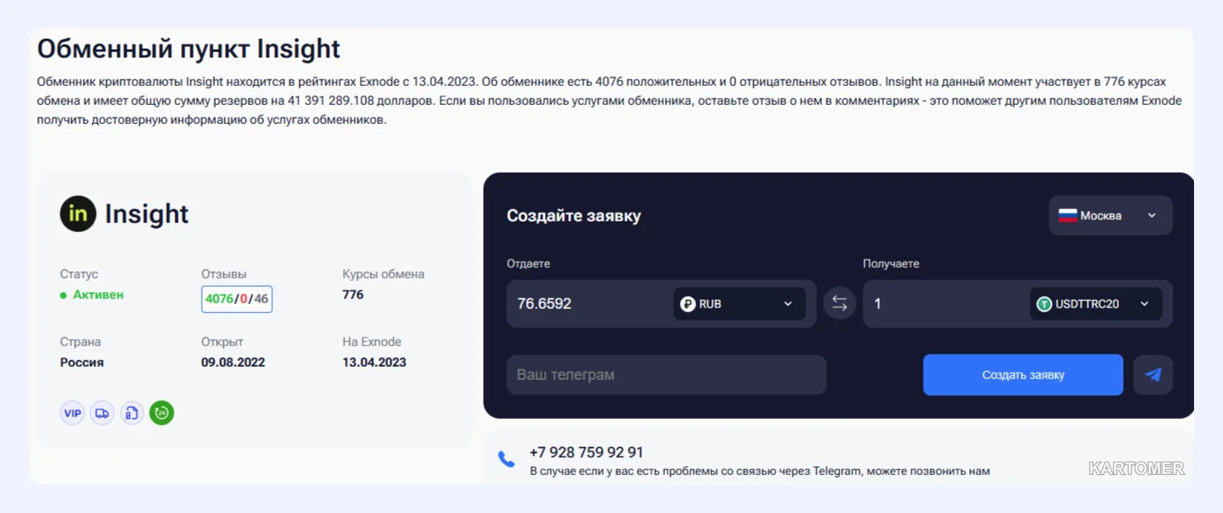Click the Получаете amount field
The width and height of the screenshot is (1223, 513).
tap(945, 304)
